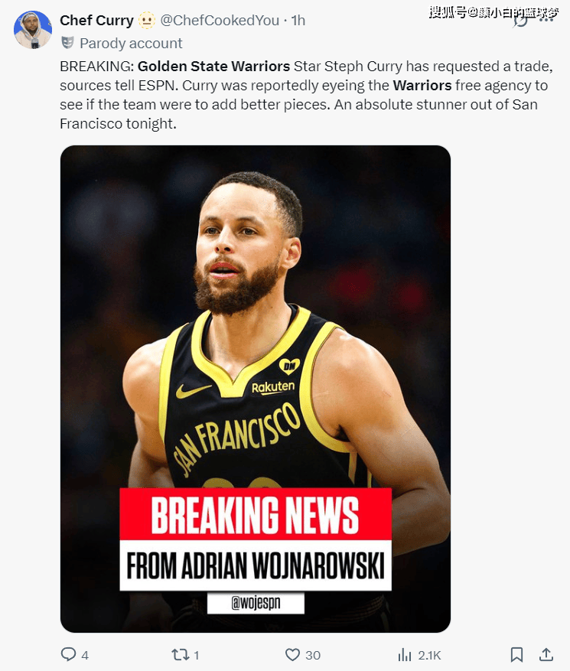The image size is (570, 671).
Task: Share the post via upload arrow icon
Action: click(546, 654)
